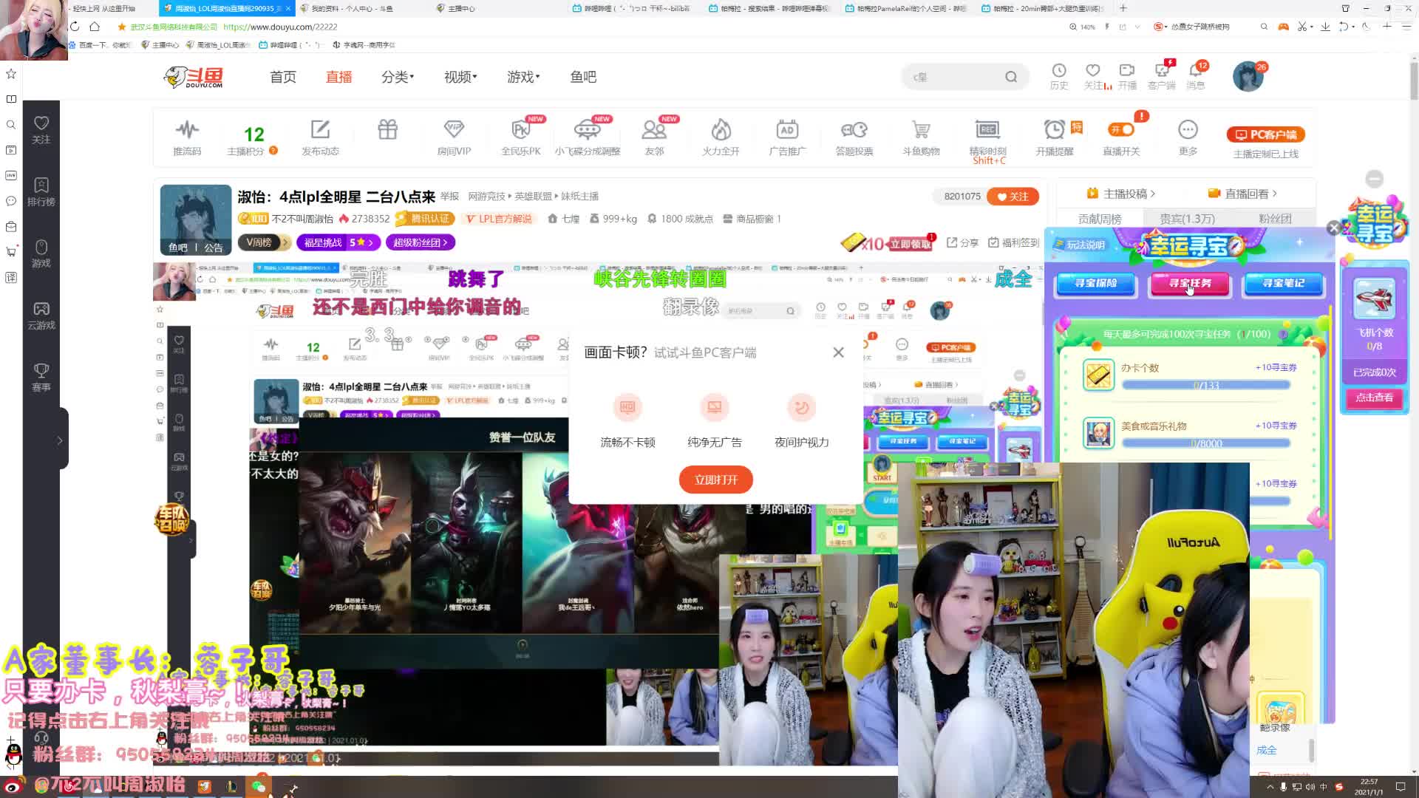Click the red 关注 follow button

pyautogui.click(x=1013, y=197)
